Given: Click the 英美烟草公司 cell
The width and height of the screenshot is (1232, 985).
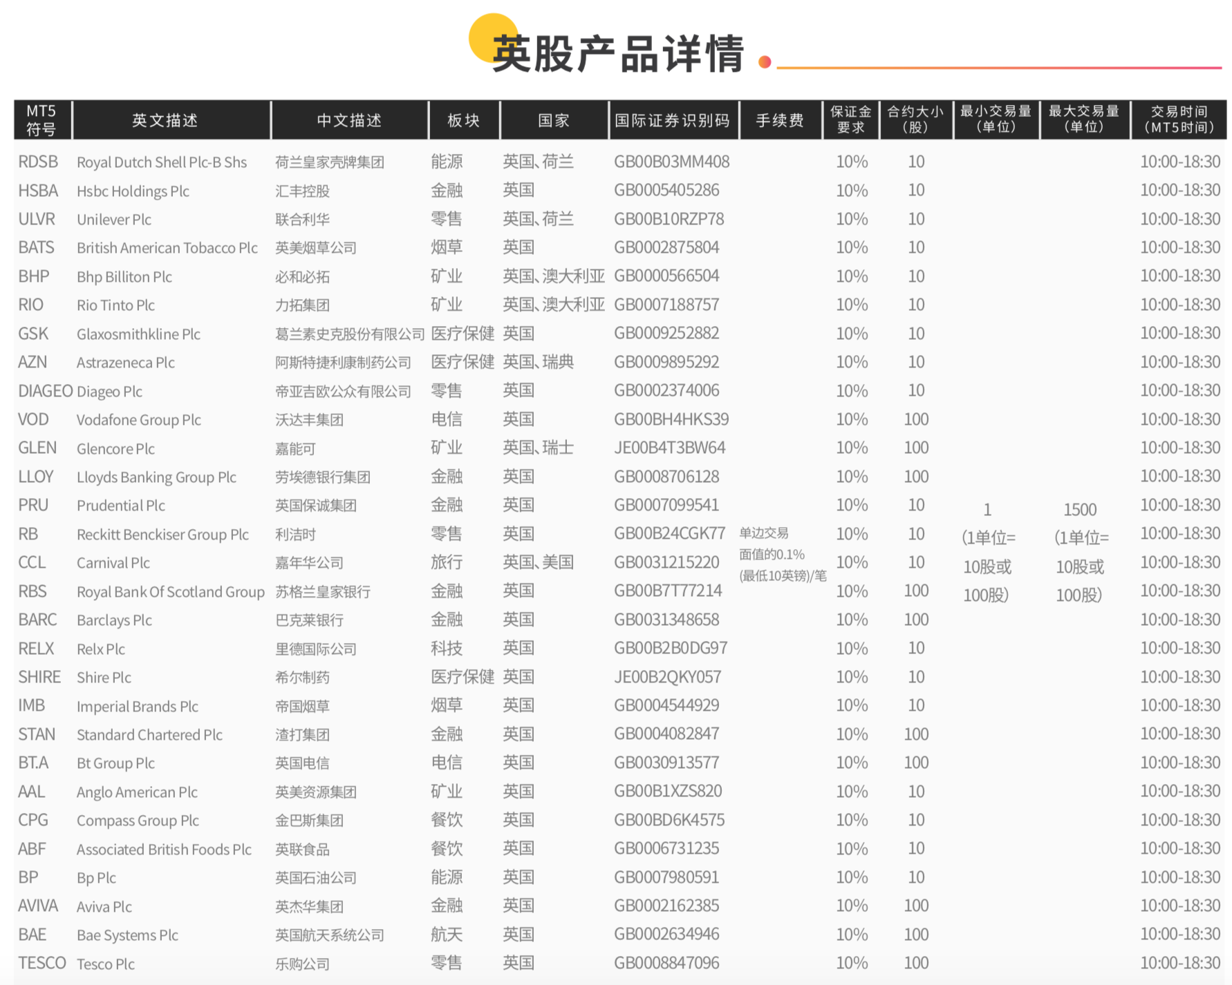Looking at the screenshot, I should pyautogui.click(x=316, y=248).
